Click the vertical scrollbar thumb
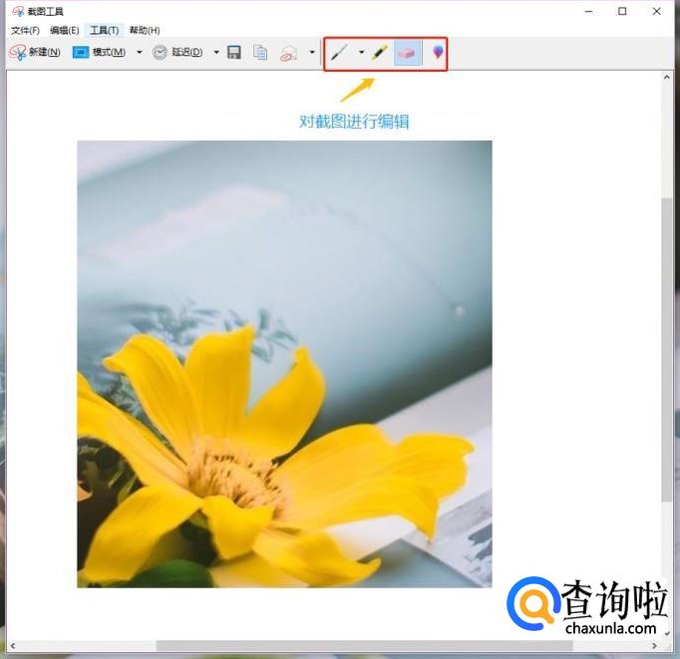This screenshot has height=659, width=680. pyautogui.click(x=666, y=349)
